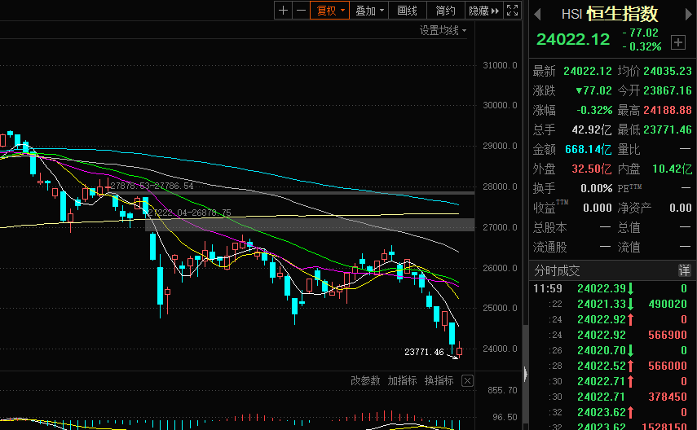Click the 25000.0 price axis label
697x430 pixels.
[500, 308]
